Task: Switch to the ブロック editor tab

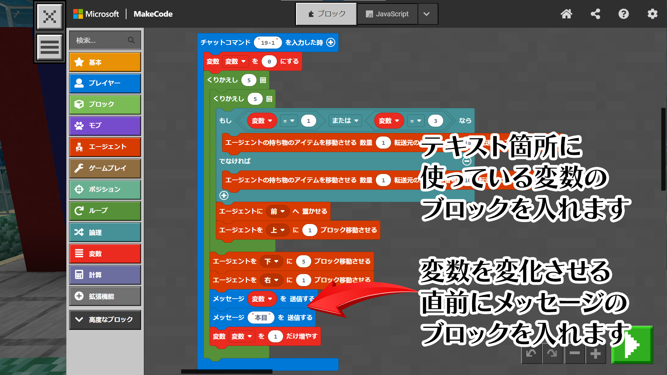Action: point(326,14)
